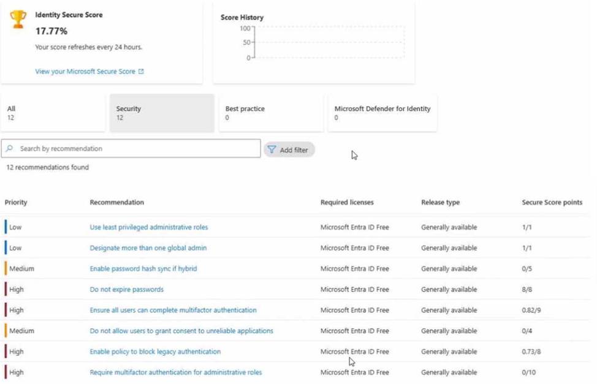Viewport: 597px width, 384px height.
Task: Click the external link icon beside Microsoft Secure Score
Action: (141, 72)
